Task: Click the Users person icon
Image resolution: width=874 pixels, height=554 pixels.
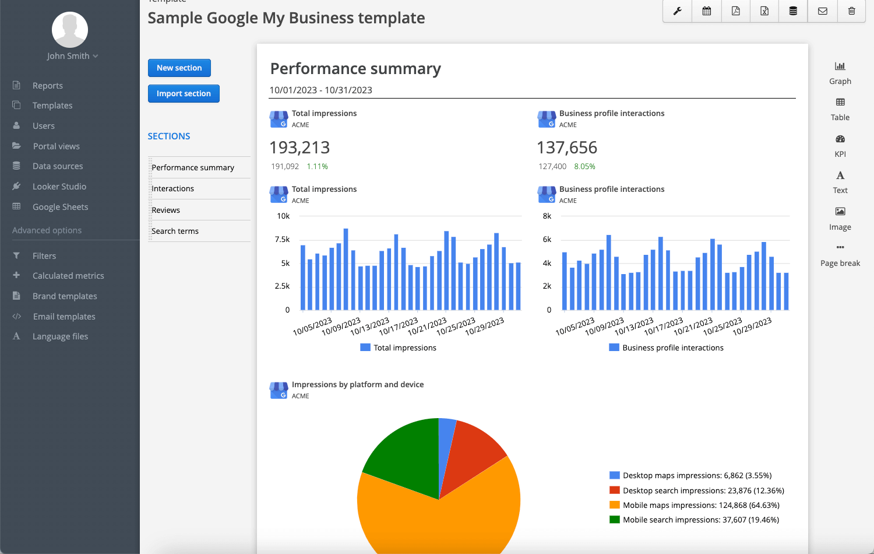Action: click(16, 125)
